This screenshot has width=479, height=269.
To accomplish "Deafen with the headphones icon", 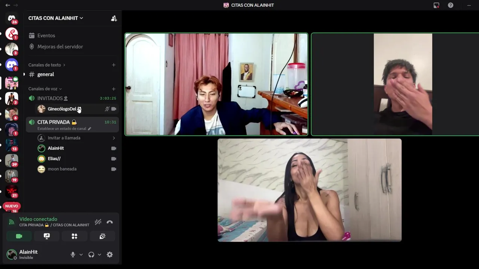I will pos(91,254).
